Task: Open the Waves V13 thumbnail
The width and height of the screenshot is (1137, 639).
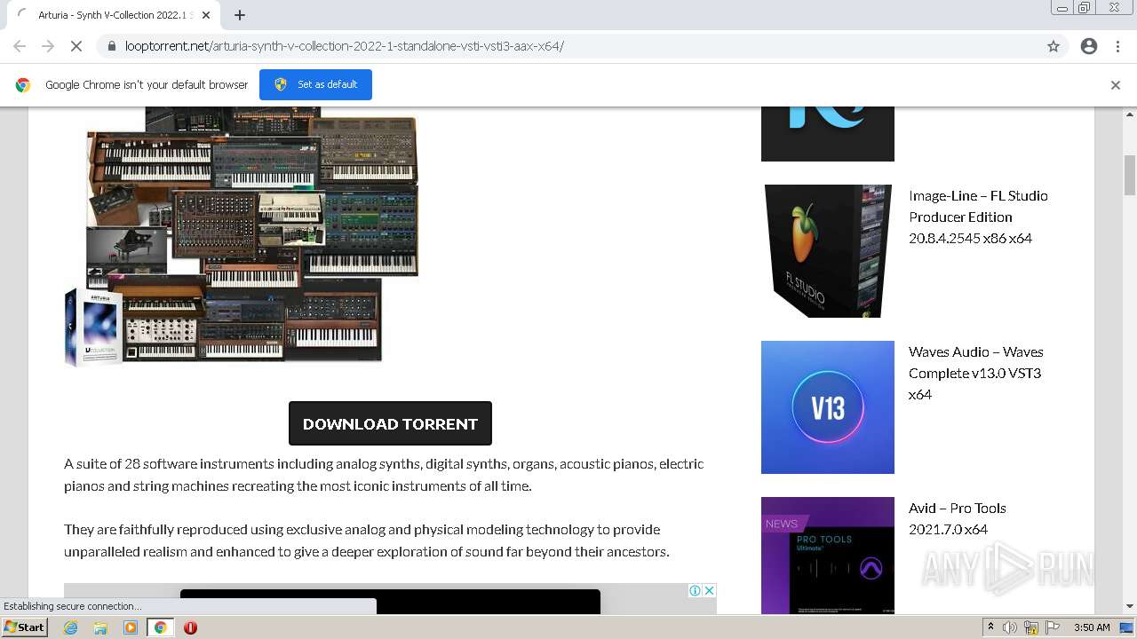Action: 828,407
